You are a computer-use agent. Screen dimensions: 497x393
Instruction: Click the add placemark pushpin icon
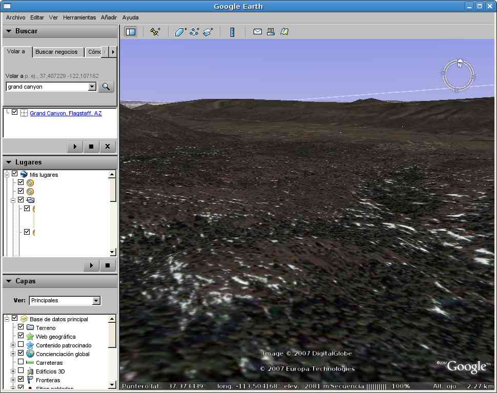coord(155,32)
